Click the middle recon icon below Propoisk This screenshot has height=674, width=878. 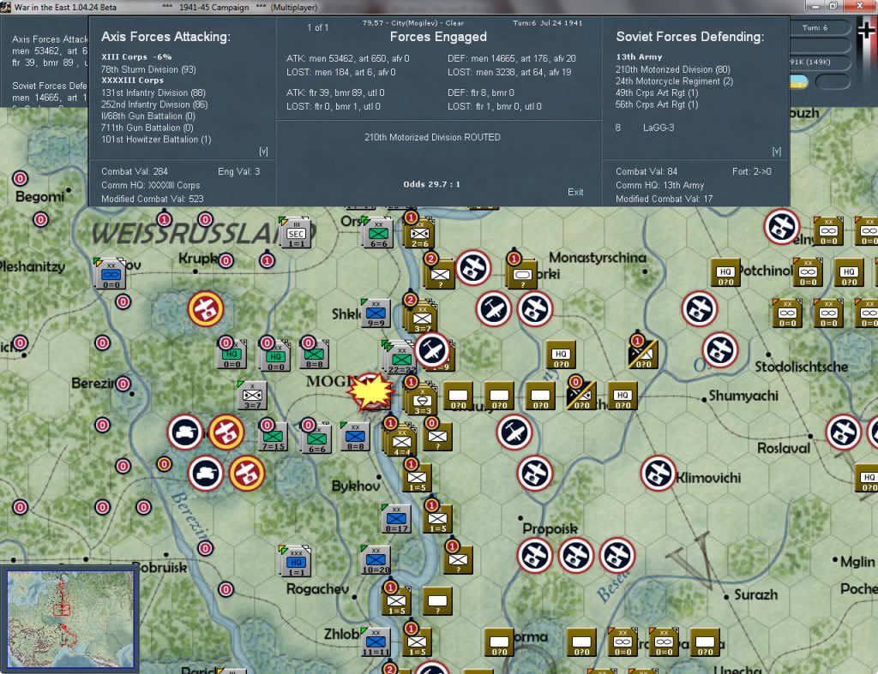click(x=575, y=556)
